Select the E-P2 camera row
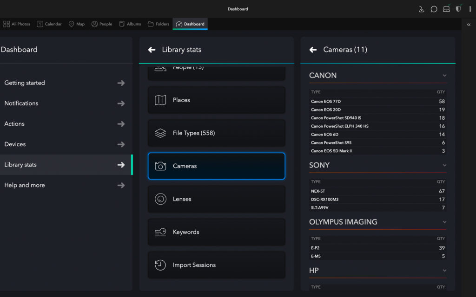Viewport: 476px width, 297px height. point(377,248)
